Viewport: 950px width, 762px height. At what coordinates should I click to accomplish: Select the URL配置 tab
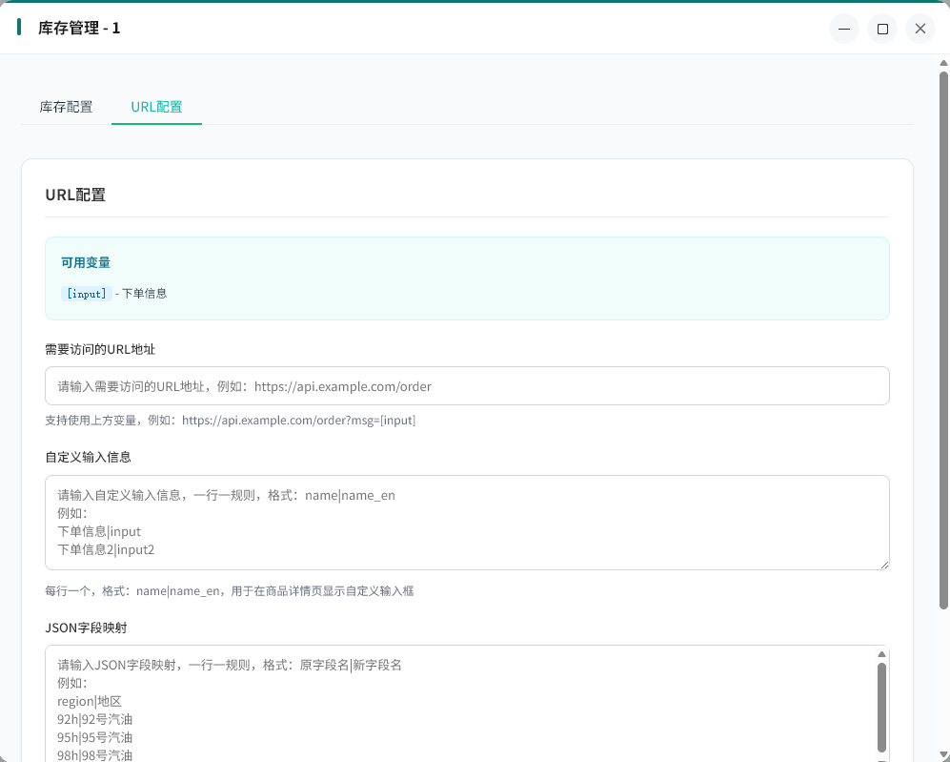pyautogui.click(x=156, y=107)
